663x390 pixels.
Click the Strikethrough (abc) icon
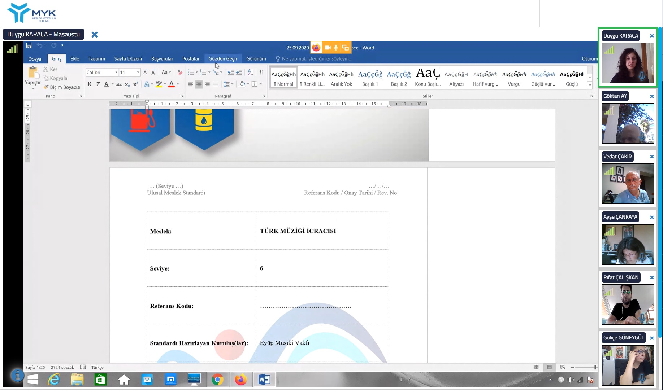[119, 84]
